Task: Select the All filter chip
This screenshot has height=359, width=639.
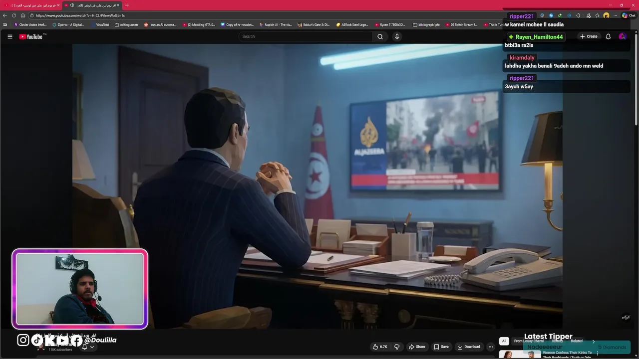Action: click(504, 341)
